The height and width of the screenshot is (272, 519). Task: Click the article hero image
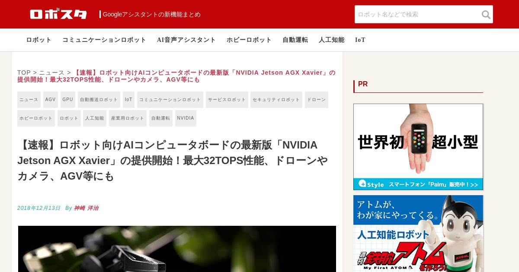tap(177, 249)
